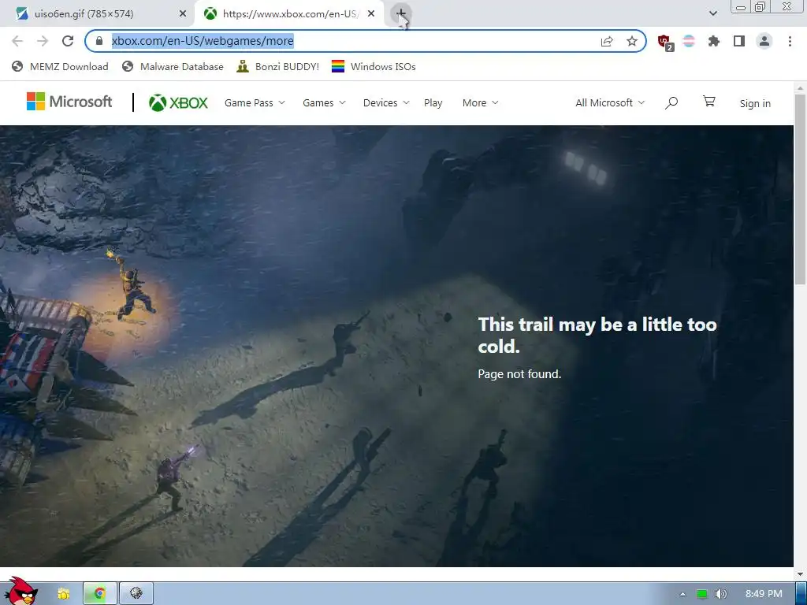Screen dimensions: 807x605
Task: View the shopping cart
Action: pos(709,102)
